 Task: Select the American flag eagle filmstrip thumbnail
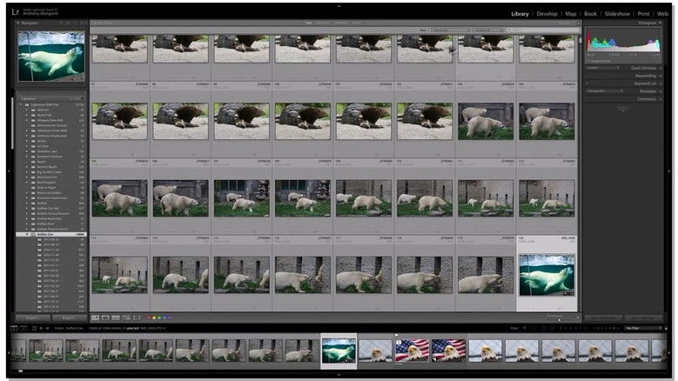413,350
